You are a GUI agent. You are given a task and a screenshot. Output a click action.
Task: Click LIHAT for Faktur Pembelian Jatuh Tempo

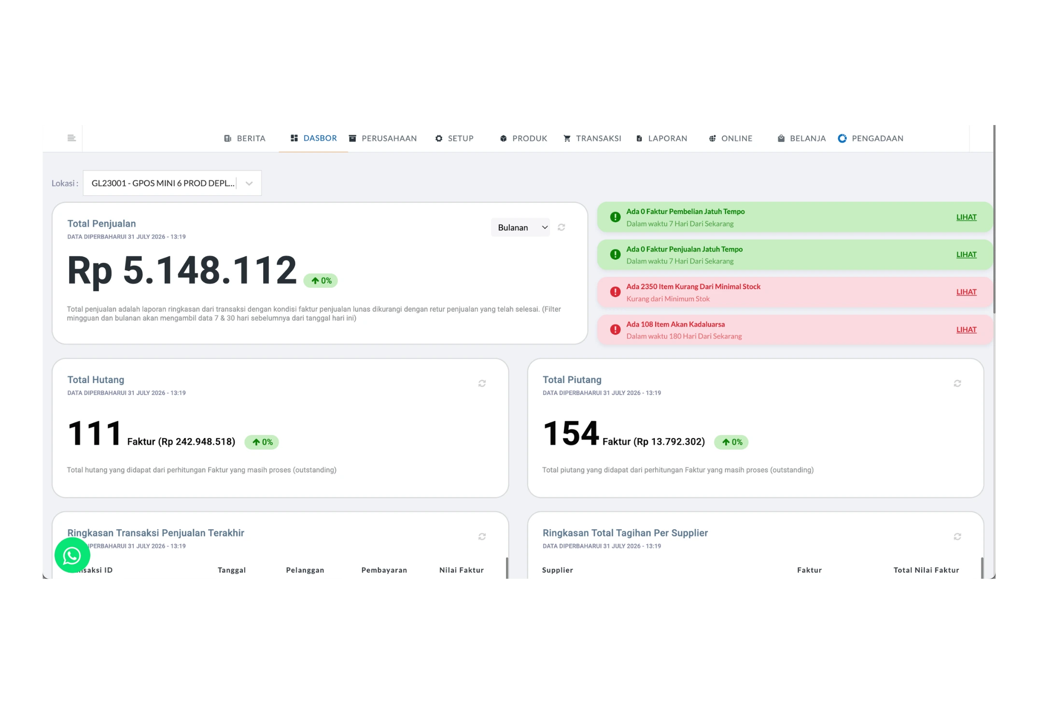tap(967, 217)
